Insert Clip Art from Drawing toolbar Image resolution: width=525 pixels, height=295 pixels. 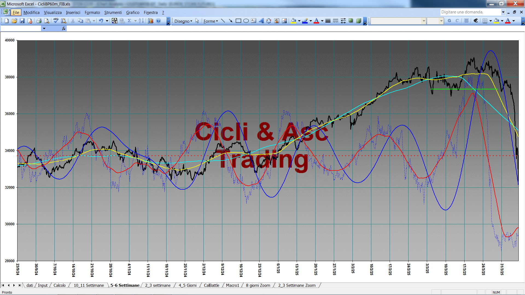click(276, 21)
